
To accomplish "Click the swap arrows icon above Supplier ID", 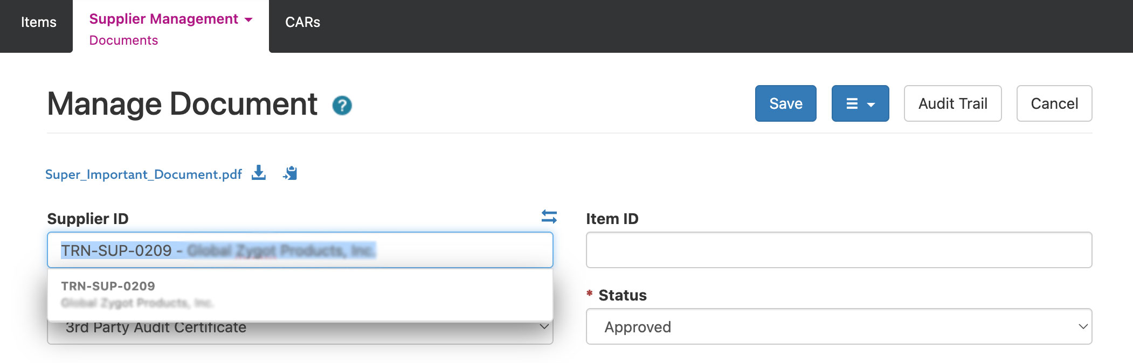I will 549,217.
